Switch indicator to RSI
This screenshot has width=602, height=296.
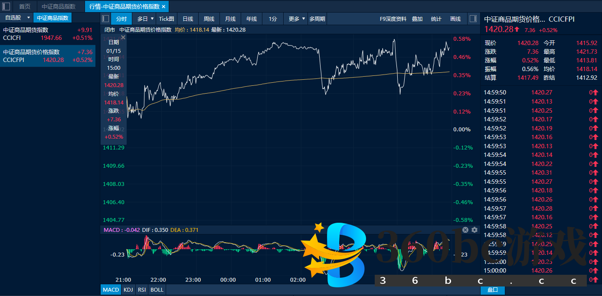[142, 289]
